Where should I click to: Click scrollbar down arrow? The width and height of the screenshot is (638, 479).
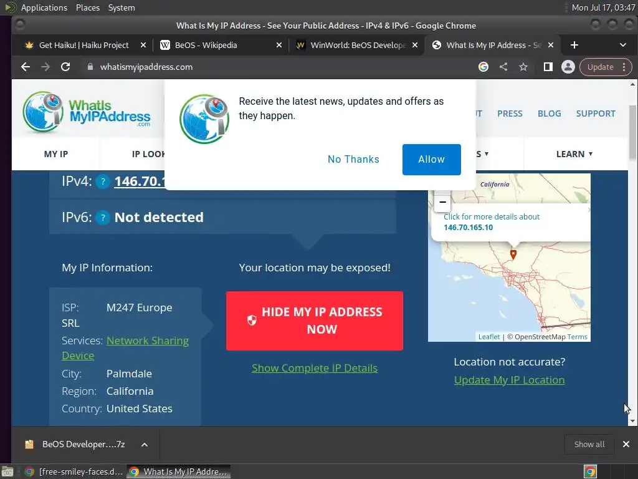632,421
